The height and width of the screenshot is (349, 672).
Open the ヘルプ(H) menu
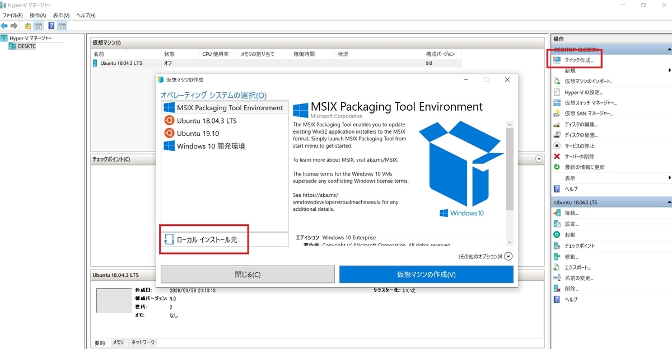86,15
